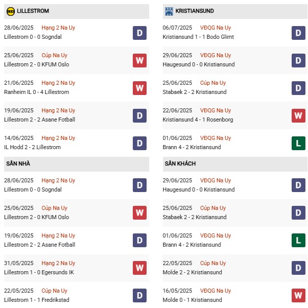
Task: Open Cúp Na Uy link above Lillestrom - Fredrikstad
Action: (x=54, y=291)
